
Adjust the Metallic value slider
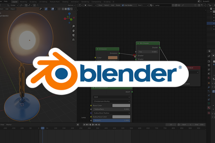(111, 120)
